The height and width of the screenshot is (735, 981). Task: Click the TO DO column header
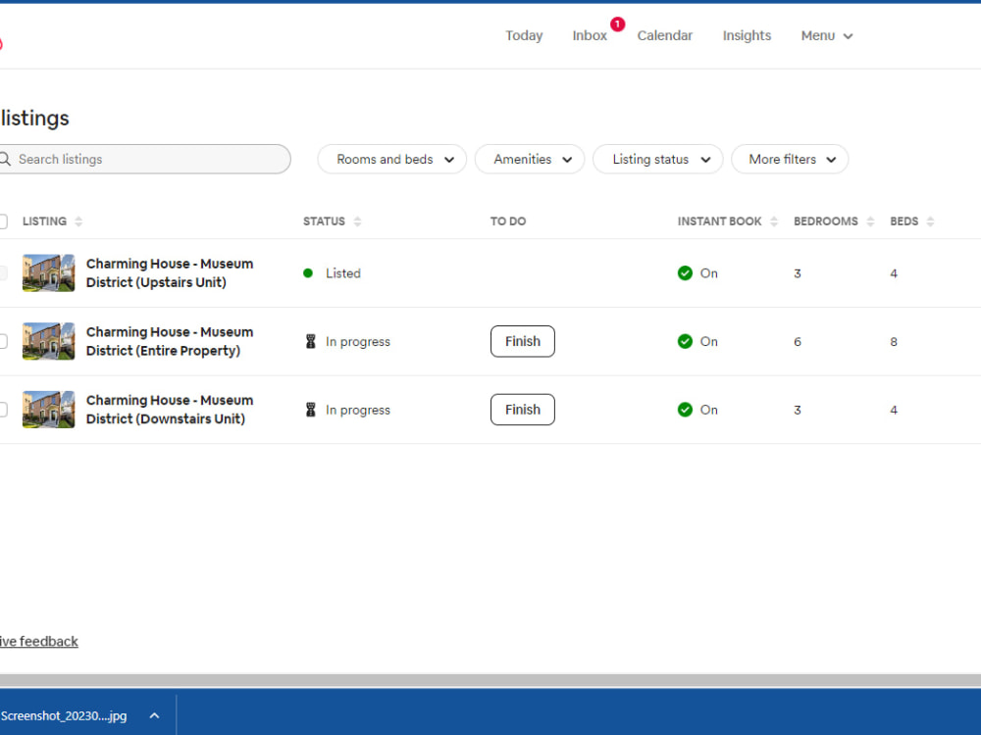(x=508, y=221)
